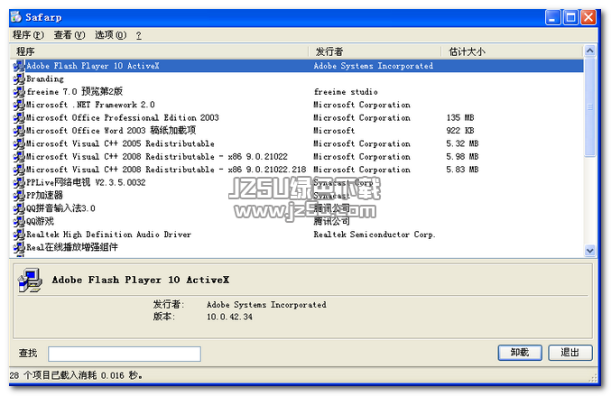611x396 pixels.
Task: Click the 922 KB size value
Action: [460, 131]
